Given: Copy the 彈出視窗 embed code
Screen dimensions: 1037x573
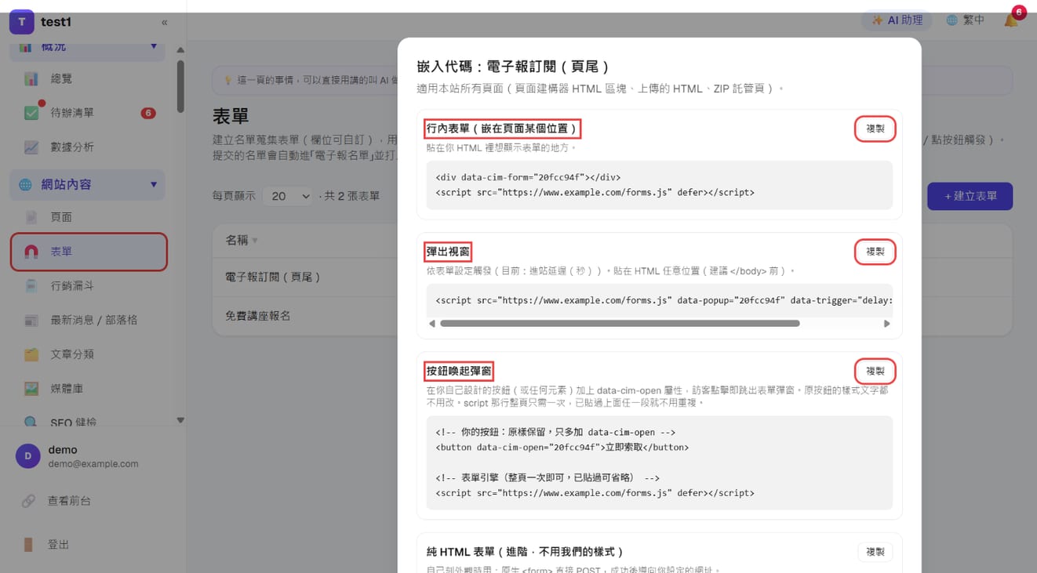Looking at the screenshot, I should pyautogui.click(x=875, y=252).
